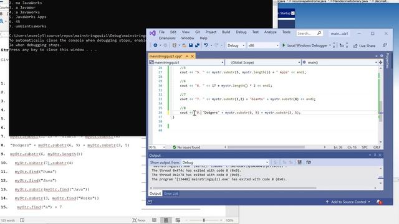Close the mainstringquiz1.cpp tab
This screenshot has width=399, height=224.
pyautogui.click(x=193, y=56)
